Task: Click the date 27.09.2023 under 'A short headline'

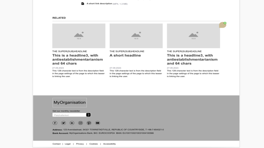Action: coord(115,68)
